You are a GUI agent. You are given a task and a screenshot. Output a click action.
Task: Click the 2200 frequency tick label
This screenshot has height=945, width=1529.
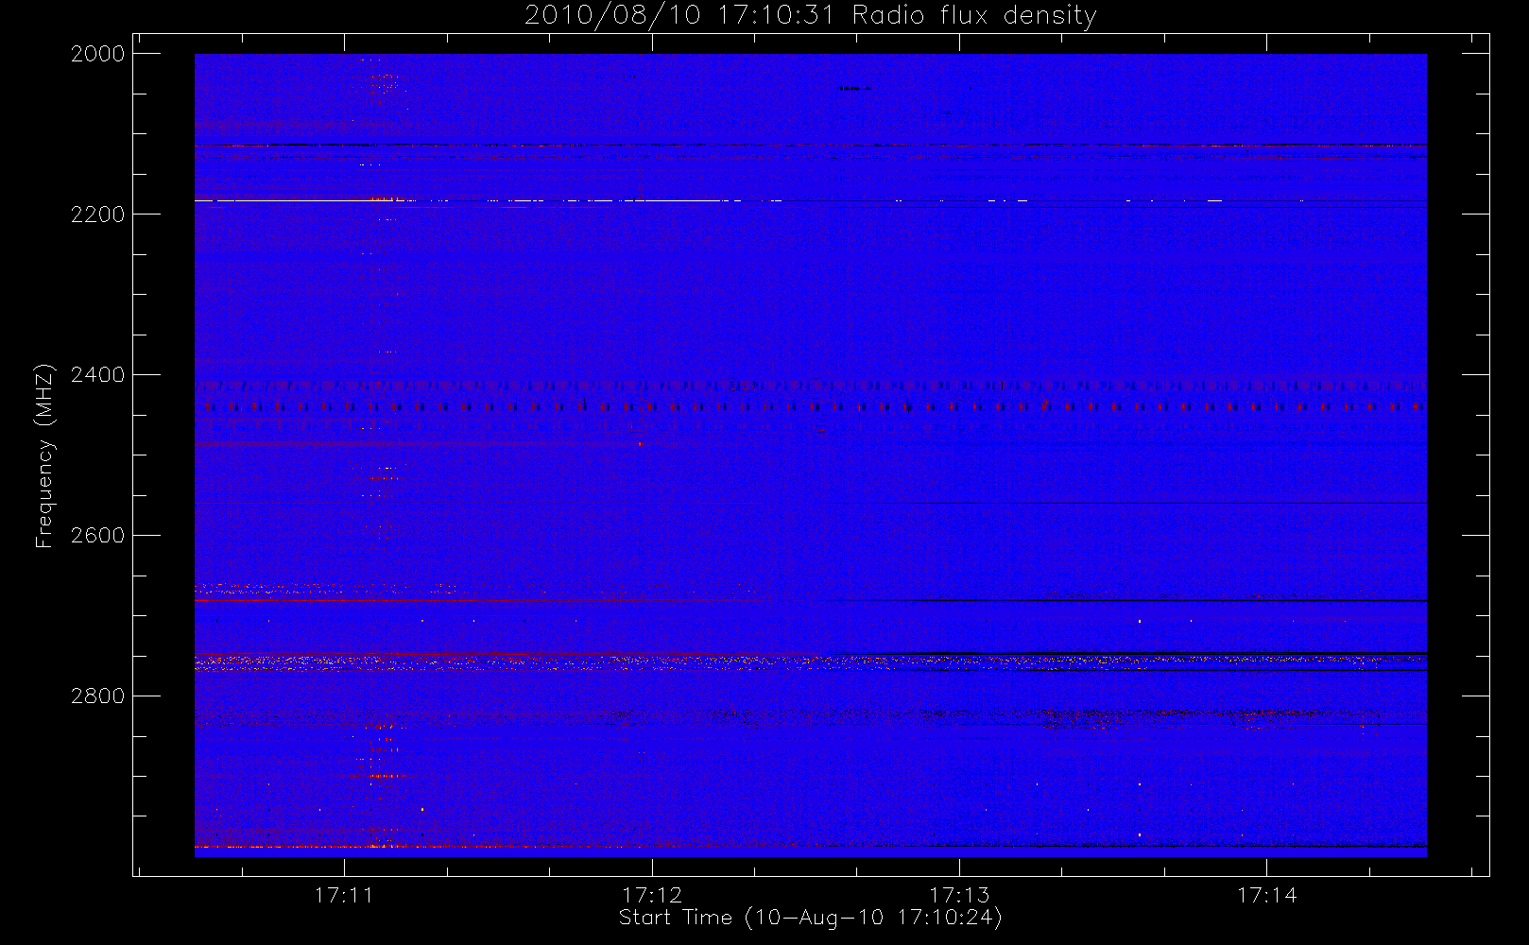pyautogui.click(x=98, y=215)
